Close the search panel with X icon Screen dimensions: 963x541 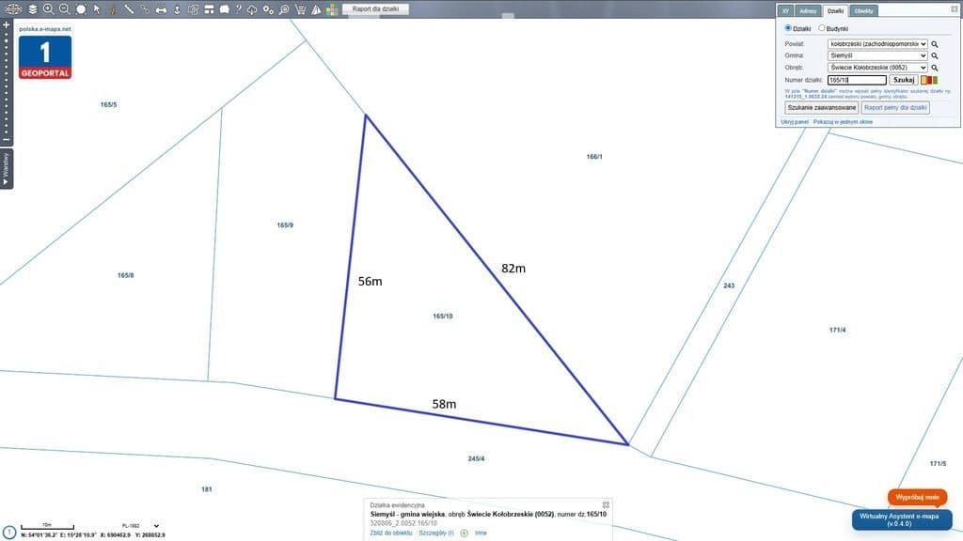955,9
